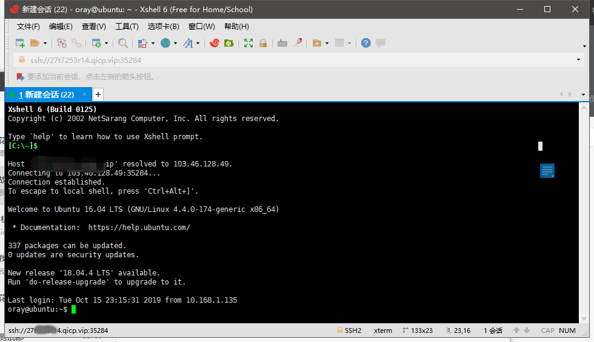The image size is (594, 342).
Task: Click the https://help.ubuntu.com/ link
Action: click(x=139, y=228)
